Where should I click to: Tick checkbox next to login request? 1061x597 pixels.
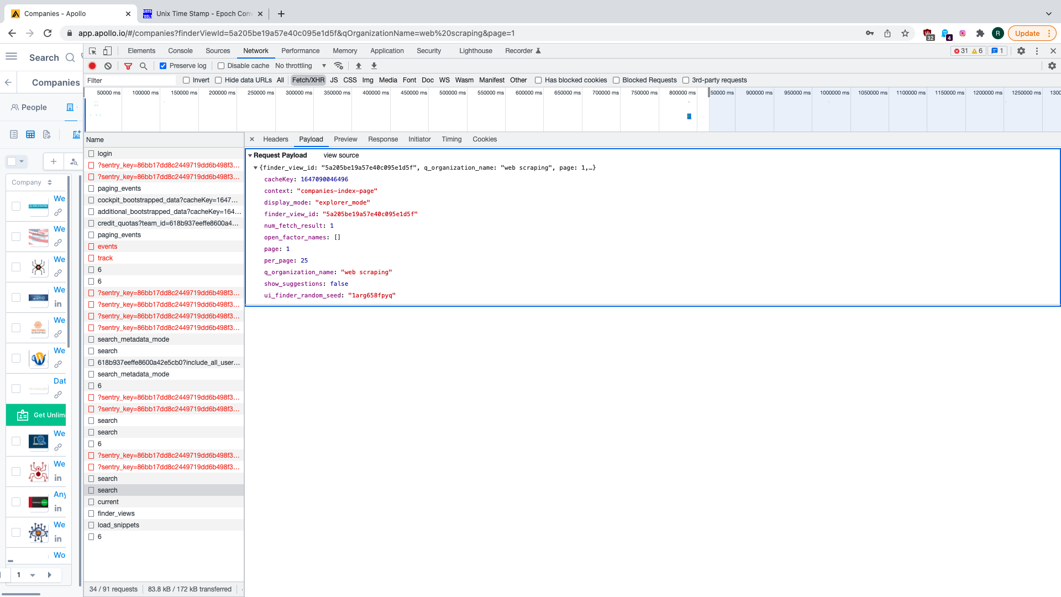click(92, 154)
